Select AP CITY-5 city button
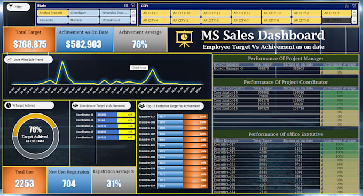Screen dimensions: 363x196 (186, 21)
